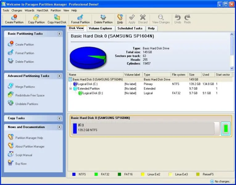This screenshot has height=185, width=236.
Task: Click Create Partition toolbar icon
Action: coord(14,18)
